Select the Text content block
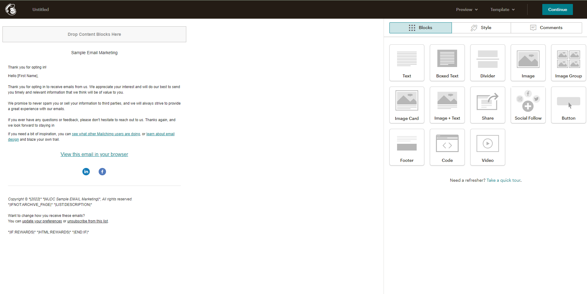This screenshot has height=294, width=587. [407, 63]
